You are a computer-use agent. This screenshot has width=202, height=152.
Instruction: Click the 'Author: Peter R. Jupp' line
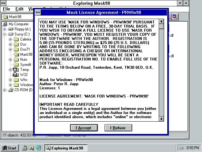(x=59, y=84)
